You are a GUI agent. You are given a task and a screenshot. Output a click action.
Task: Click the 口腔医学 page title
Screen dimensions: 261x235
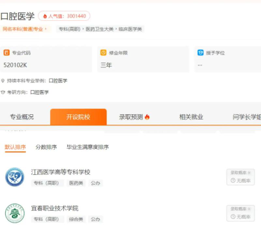(x=18, y=16)
